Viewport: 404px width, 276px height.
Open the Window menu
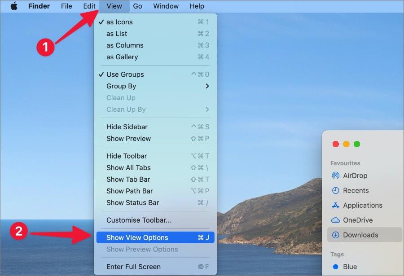pyautogui.click(x=166, y=6)
